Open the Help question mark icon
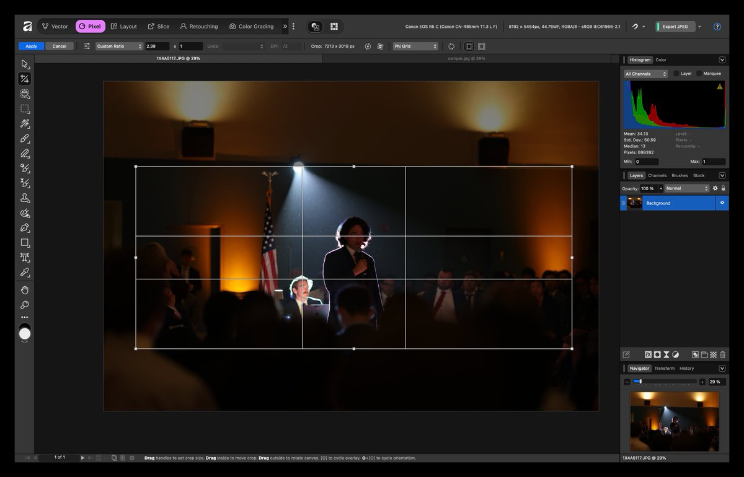Screen dimensions: 744x477 click(x=717, y=27)
